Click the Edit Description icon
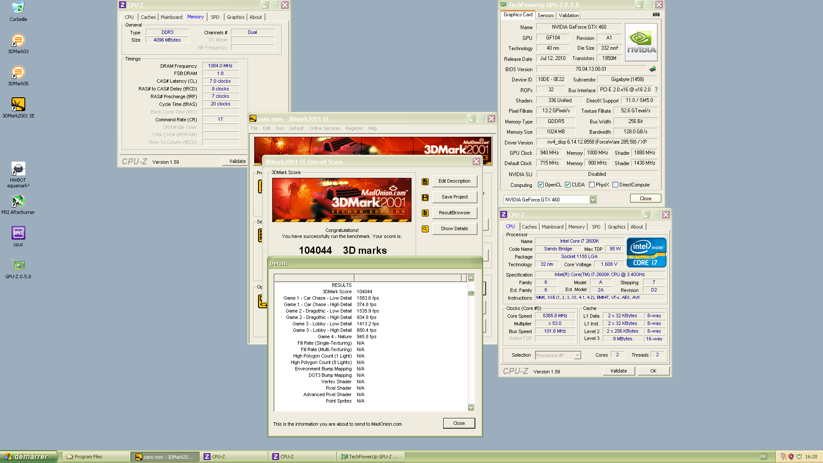This screenshot has width=823, height=463. coord(425,181)
